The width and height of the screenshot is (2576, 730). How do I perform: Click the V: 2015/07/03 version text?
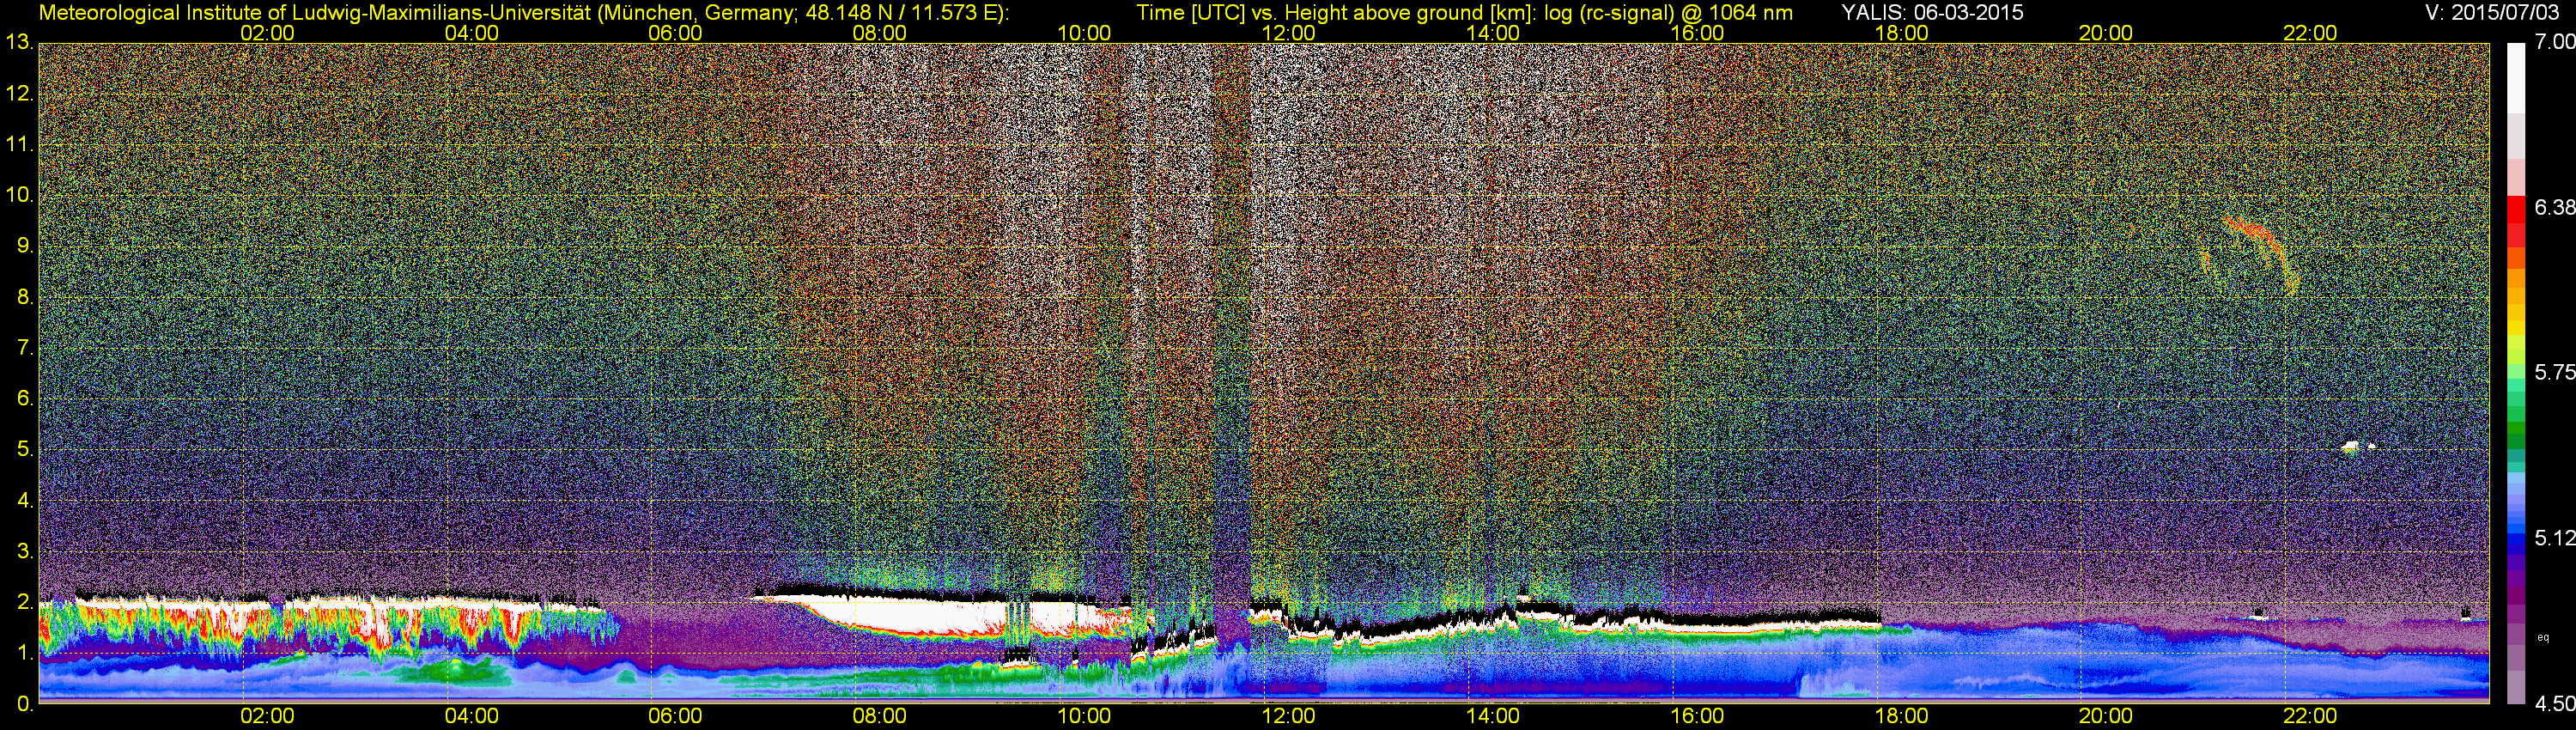(2488, 12)
